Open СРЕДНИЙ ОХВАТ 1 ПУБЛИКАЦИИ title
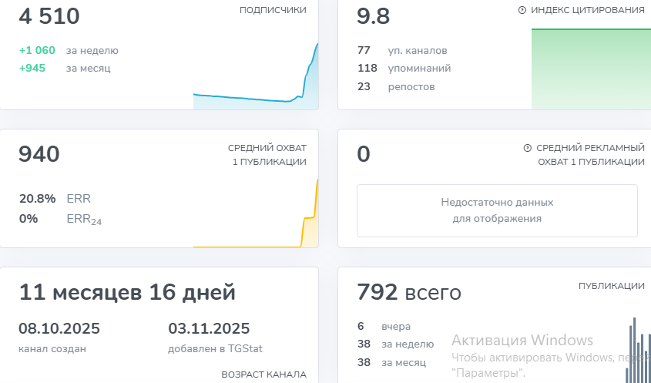651x383 pixels. (x=267, y=155)
